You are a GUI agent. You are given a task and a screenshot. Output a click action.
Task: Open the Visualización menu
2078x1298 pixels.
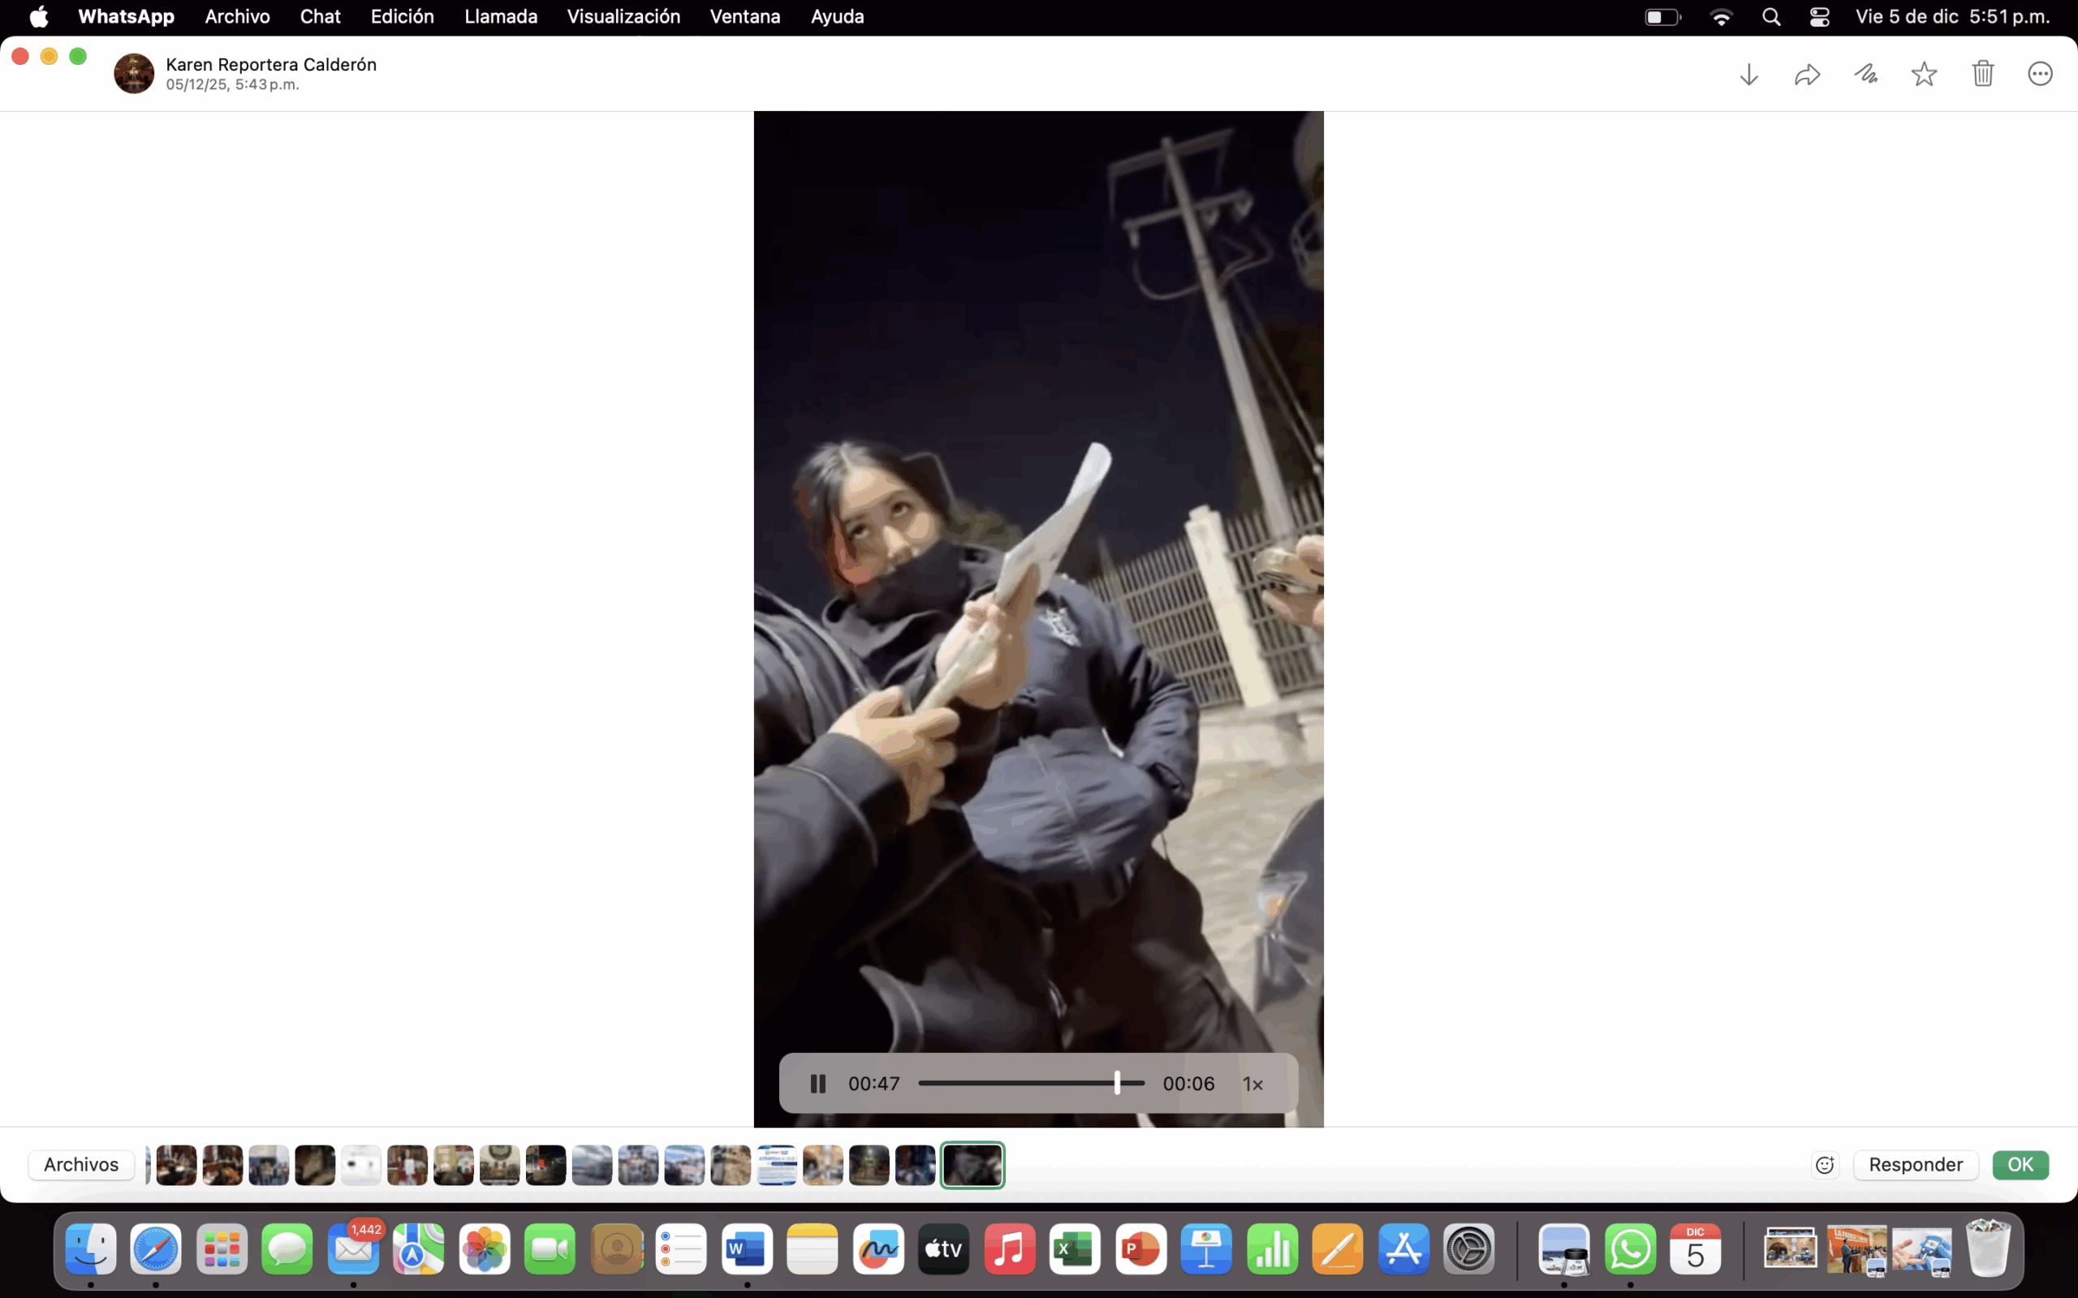click(623, 16)
